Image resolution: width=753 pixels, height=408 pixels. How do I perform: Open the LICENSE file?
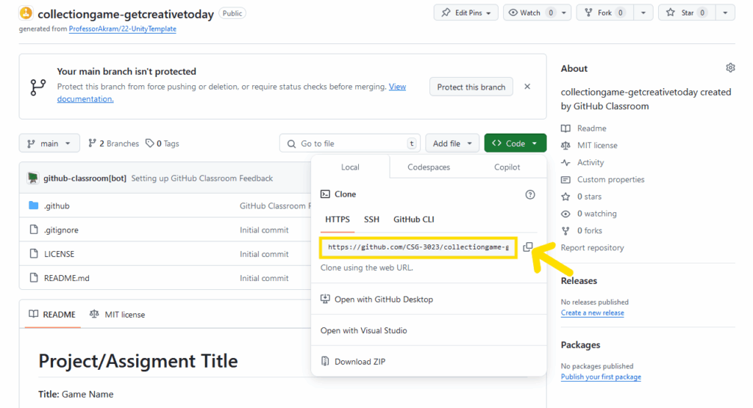(59, 254)
